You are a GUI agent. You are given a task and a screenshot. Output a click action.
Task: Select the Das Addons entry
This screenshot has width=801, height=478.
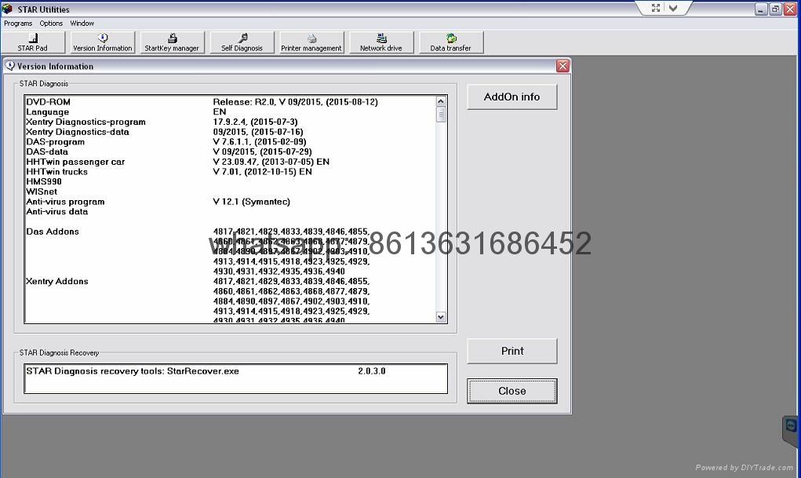[53, 232]
